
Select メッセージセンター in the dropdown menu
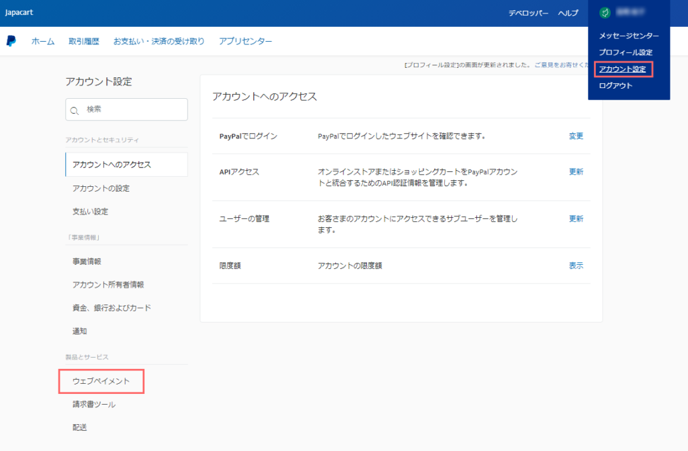(629, 36)
